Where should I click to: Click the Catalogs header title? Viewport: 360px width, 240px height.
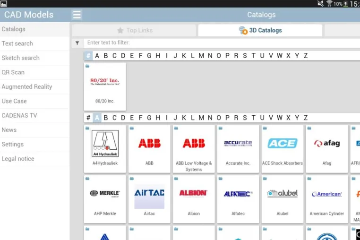click(x=261, y=15)
